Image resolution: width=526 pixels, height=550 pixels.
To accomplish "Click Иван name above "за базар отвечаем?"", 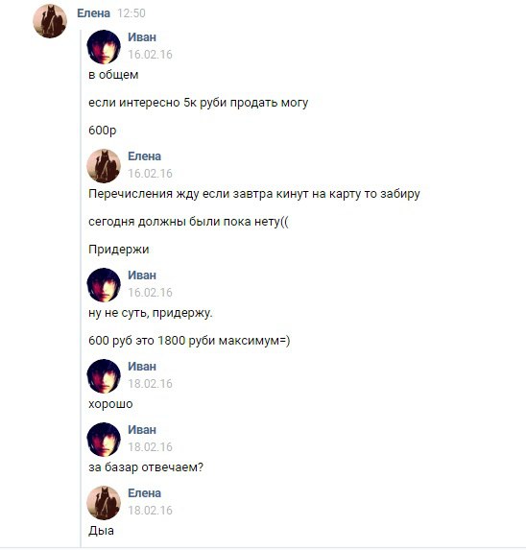I will [x=142, y=430].
